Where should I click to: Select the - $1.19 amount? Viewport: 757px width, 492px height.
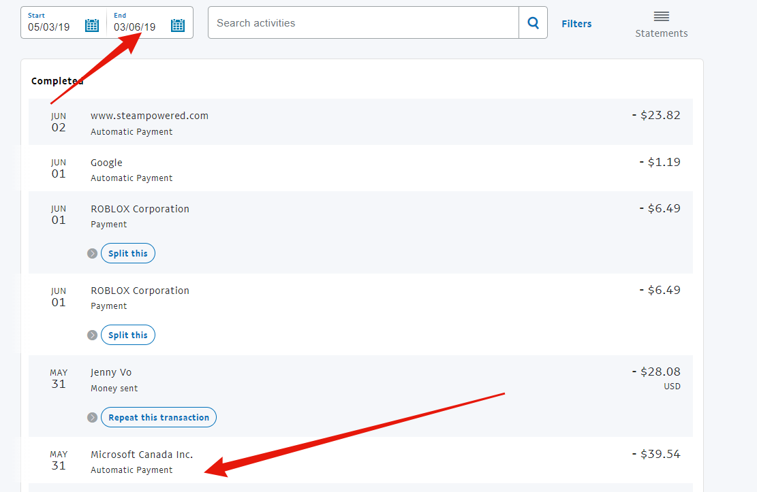click(660, 162)
